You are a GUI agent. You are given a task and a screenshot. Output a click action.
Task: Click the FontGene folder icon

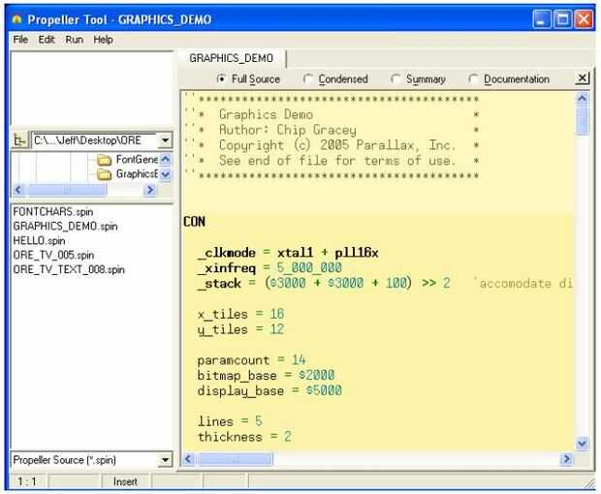pos(104,160)
